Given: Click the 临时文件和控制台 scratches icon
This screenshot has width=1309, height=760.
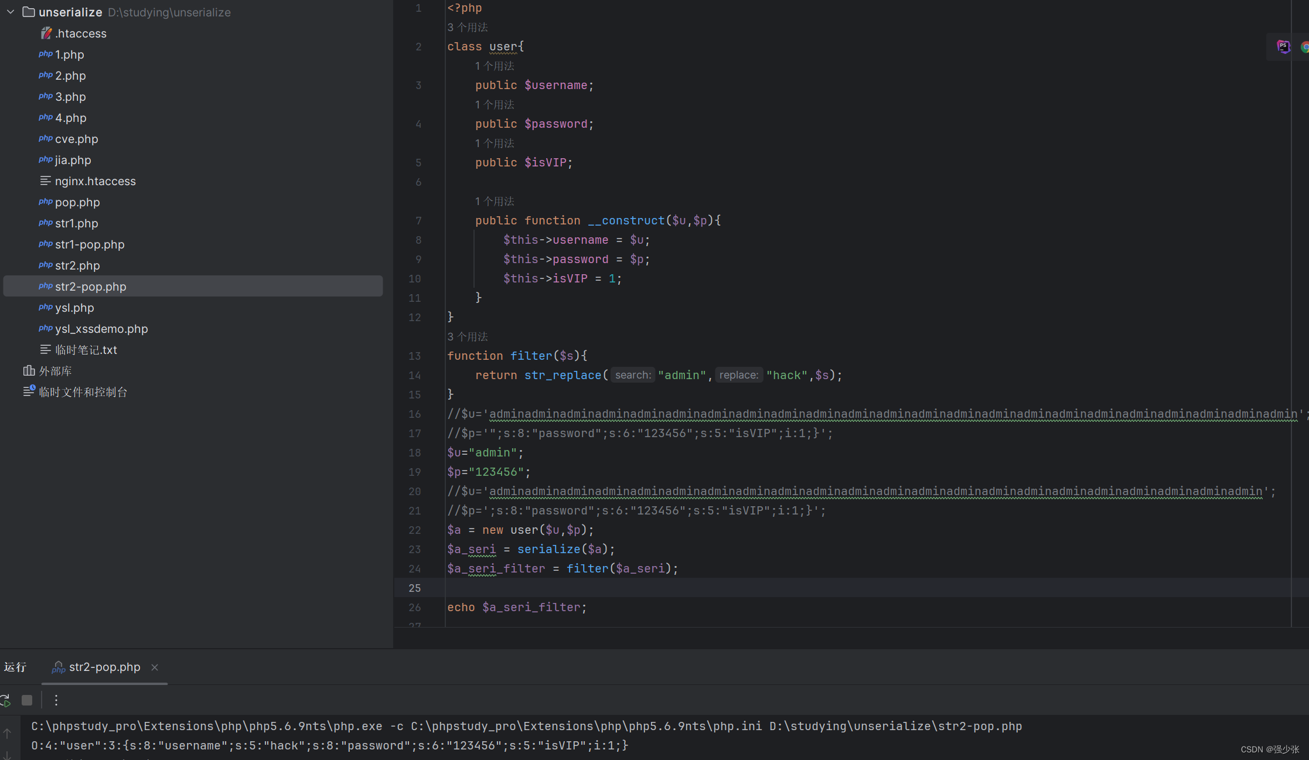Looking at the screenshot, I should [x=29, y=391].
